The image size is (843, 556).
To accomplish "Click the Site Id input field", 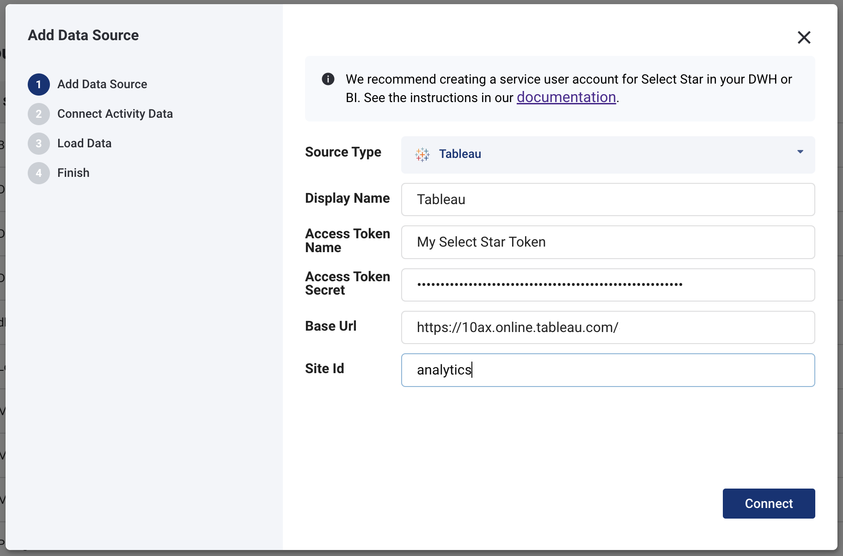I will [x=607, y=370].
